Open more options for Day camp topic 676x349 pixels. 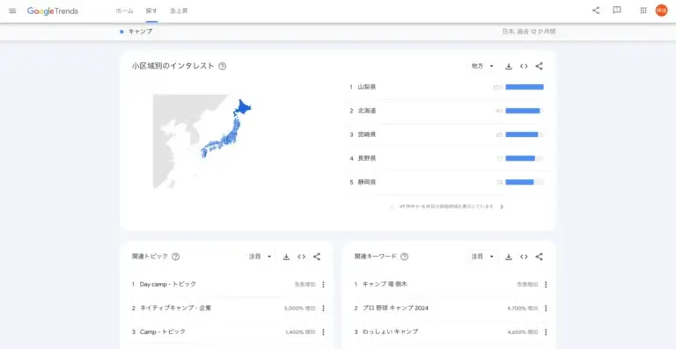pos(323,285)
